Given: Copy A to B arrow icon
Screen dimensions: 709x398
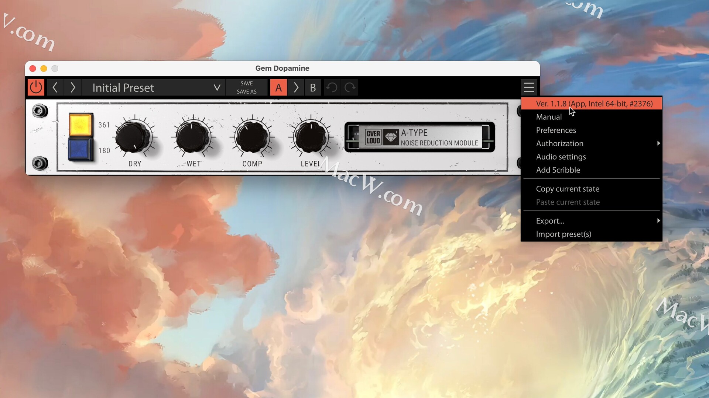Looking at the screenshot, I should [296, 88].
